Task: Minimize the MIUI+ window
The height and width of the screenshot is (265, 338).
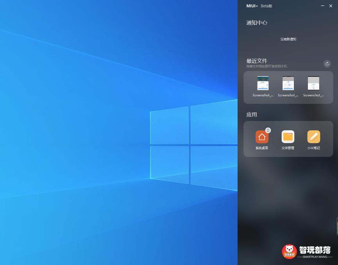Action: pyautogui.click(x=322, y=6)
